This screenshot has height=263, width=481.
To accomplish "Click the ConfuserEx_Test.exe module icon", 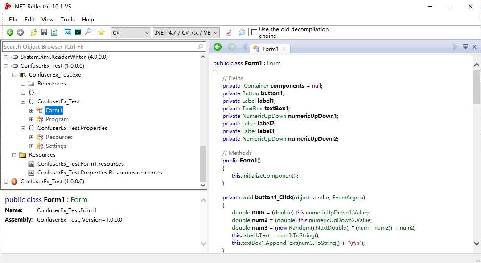I will pos(23,75).
